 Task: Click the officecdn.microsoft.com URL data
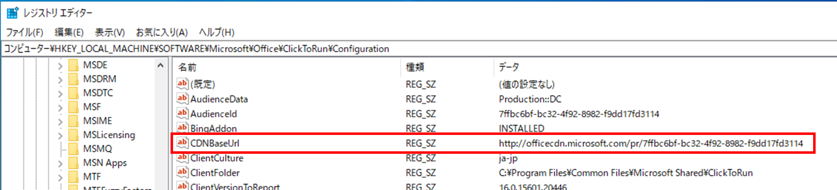pos(651,143)
